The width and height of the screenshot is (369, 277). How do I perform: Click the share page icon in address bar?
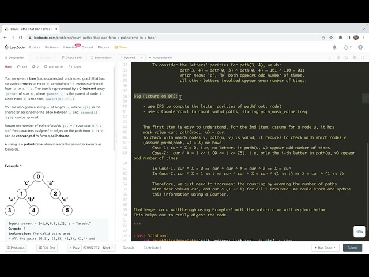pyautogui.click(x=323, y=38)
